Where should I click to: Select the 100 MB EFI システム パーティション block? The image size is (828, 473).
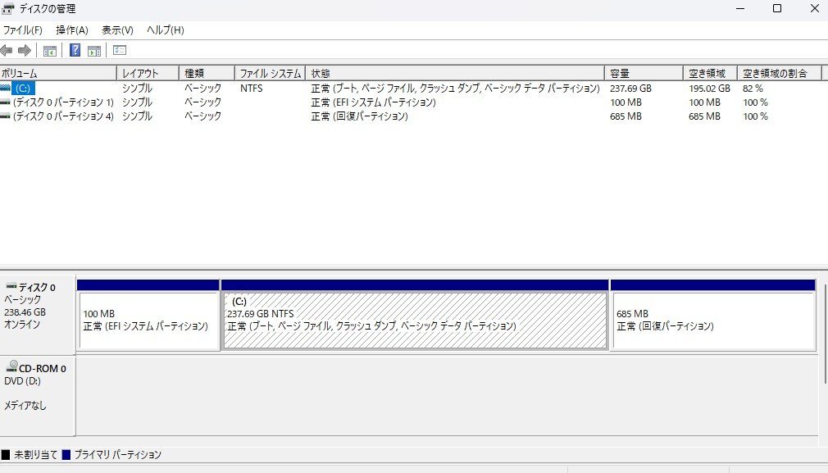146,320
